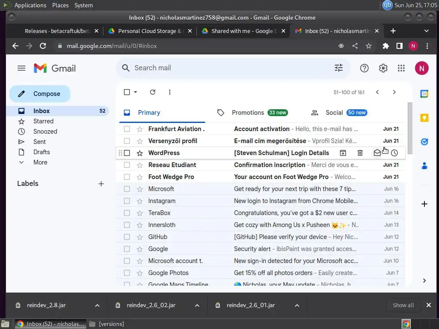Reload the page in Chrome
This screenshot has width=439, height=329.
click(x=43, y=46)
